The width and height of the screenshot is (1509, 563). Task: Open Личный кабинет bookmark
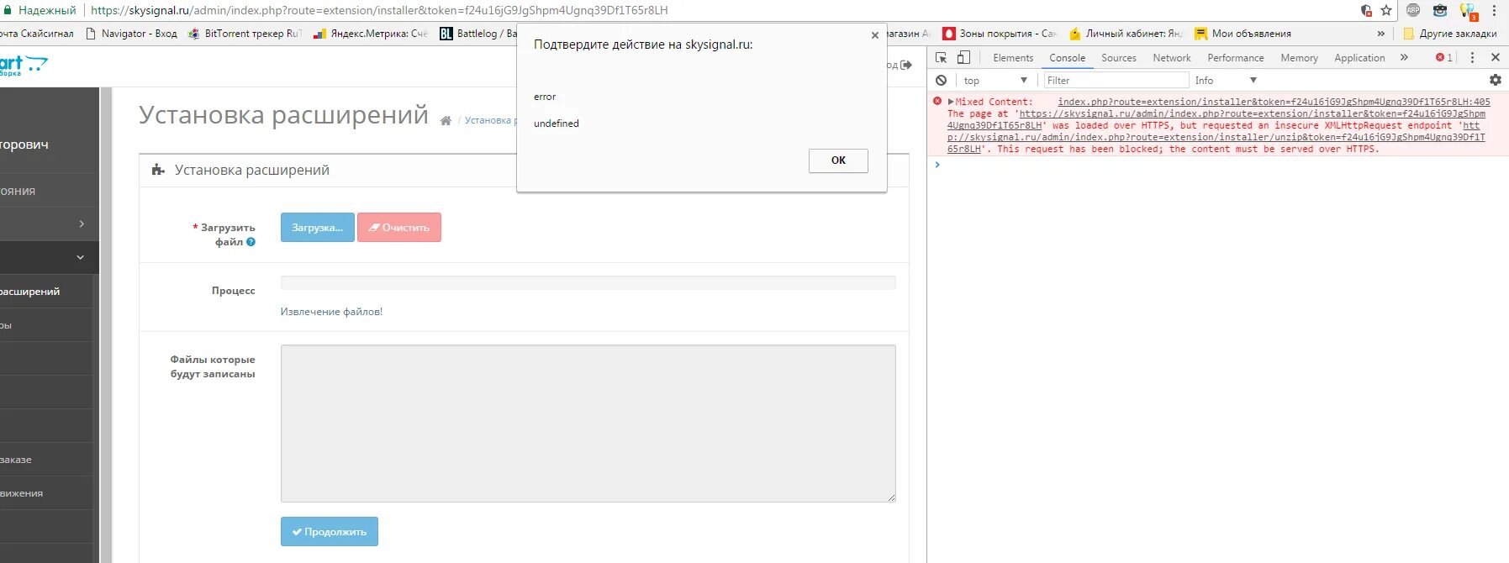point(1126,34)
